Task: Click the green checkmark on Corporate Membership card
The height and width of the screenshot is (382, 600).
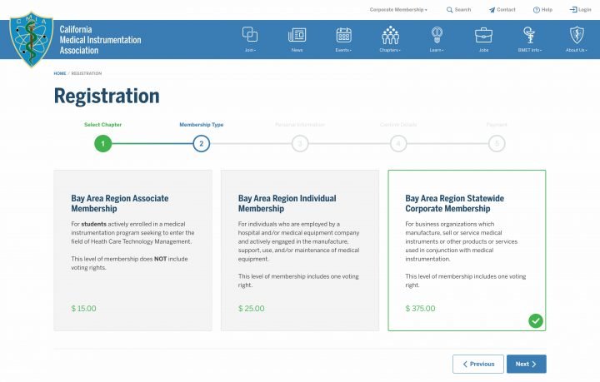Action: (536, 321)
